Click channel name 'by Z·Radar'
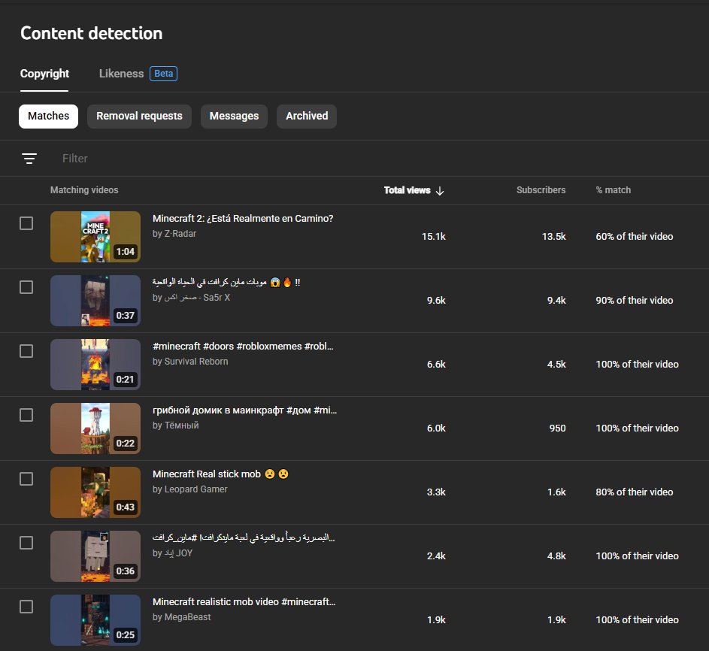The width and height of the screenshot is (709, 651). click(x=174, y=234)
